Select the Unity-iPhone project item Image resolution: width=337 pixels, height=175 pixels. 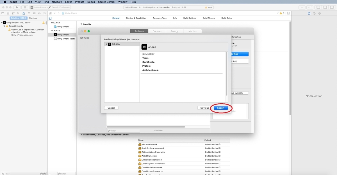62,27
